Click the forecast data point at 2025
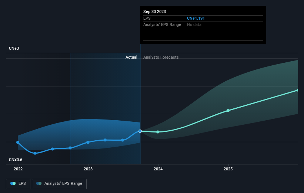Screen dimensions: 304x193 coord(228,111)
